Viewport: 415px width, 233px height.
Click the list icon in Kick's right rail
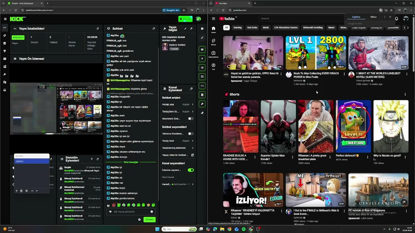click(x=202, y=68)
